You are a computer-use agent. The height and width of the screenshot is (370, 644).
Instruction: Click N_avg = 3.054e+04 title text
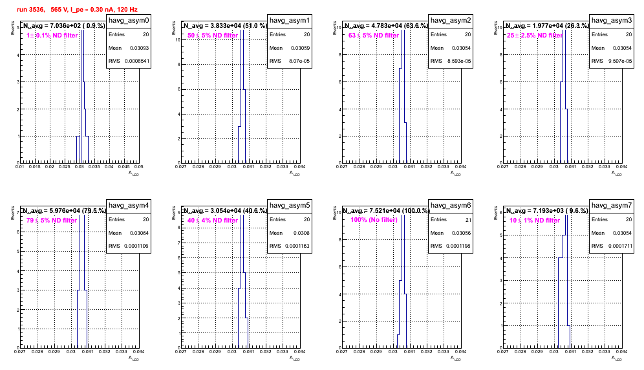point(225,210)
